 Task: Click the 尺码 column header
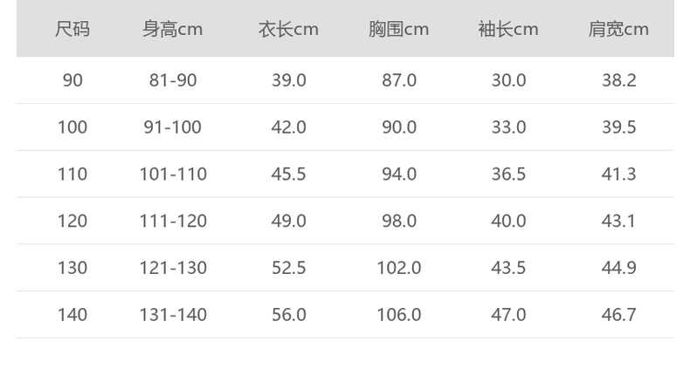click(72, 30)
